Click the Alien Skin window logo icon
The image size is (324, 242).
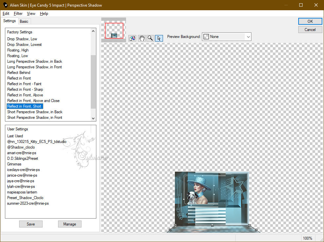tap(5, 5)
